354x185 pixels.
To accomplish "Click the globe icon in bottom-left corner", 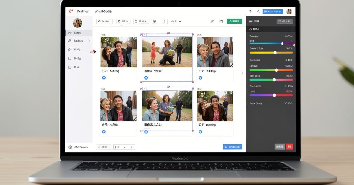I will 70,147.
